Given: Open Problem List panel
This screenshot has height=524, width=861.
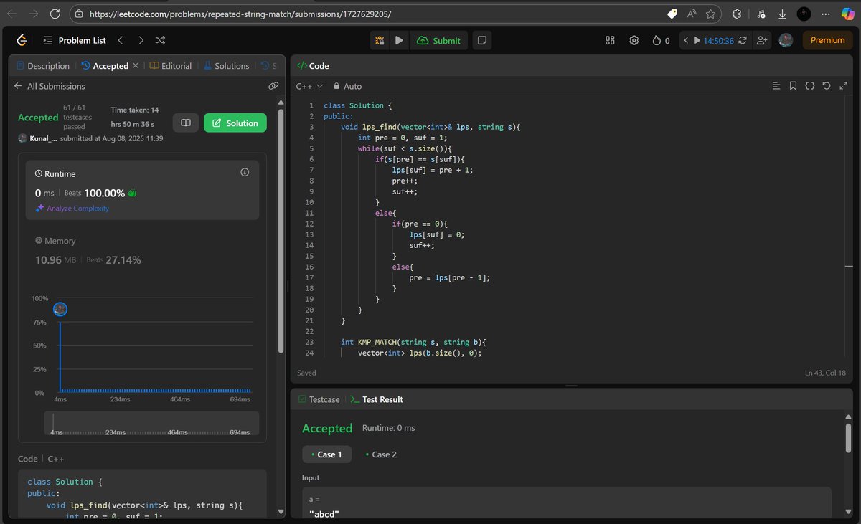Looking at the screenshot, I should coord(74,40).
